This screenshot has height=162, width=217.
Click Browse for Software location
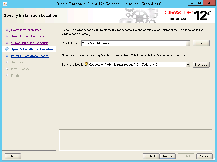pyautogui.click(x=201, y=65)
